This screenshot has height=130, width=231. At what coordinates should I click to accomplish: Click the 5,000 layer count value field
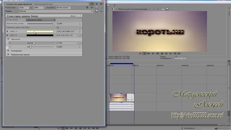67,23
